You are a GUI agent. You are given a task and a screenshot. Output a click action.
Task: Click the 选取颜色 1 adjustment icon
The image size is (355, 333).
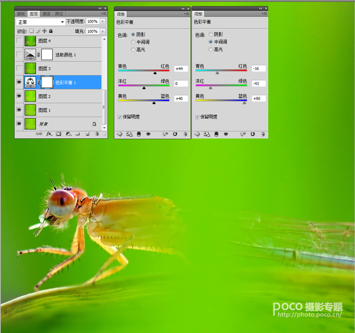coord(30,55)
